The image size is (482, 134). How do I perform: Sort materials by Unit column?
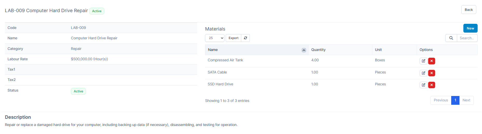click(x=378, y=50)
